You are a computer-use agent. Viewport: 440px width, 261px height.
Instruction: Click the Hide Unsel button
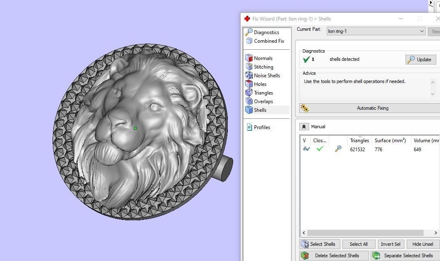point(423,244)
